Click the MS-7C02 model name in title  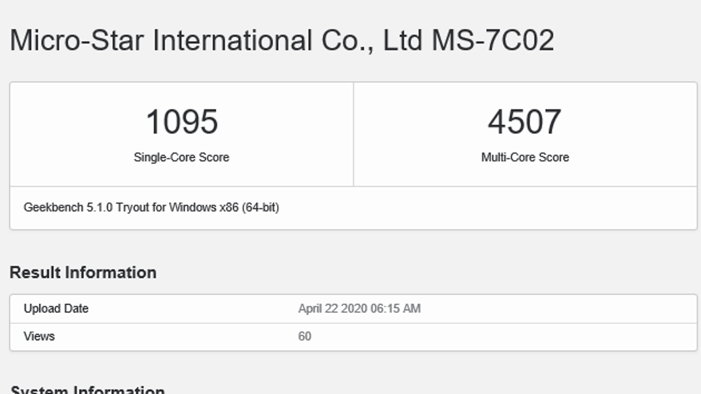(x=493, y=40)
